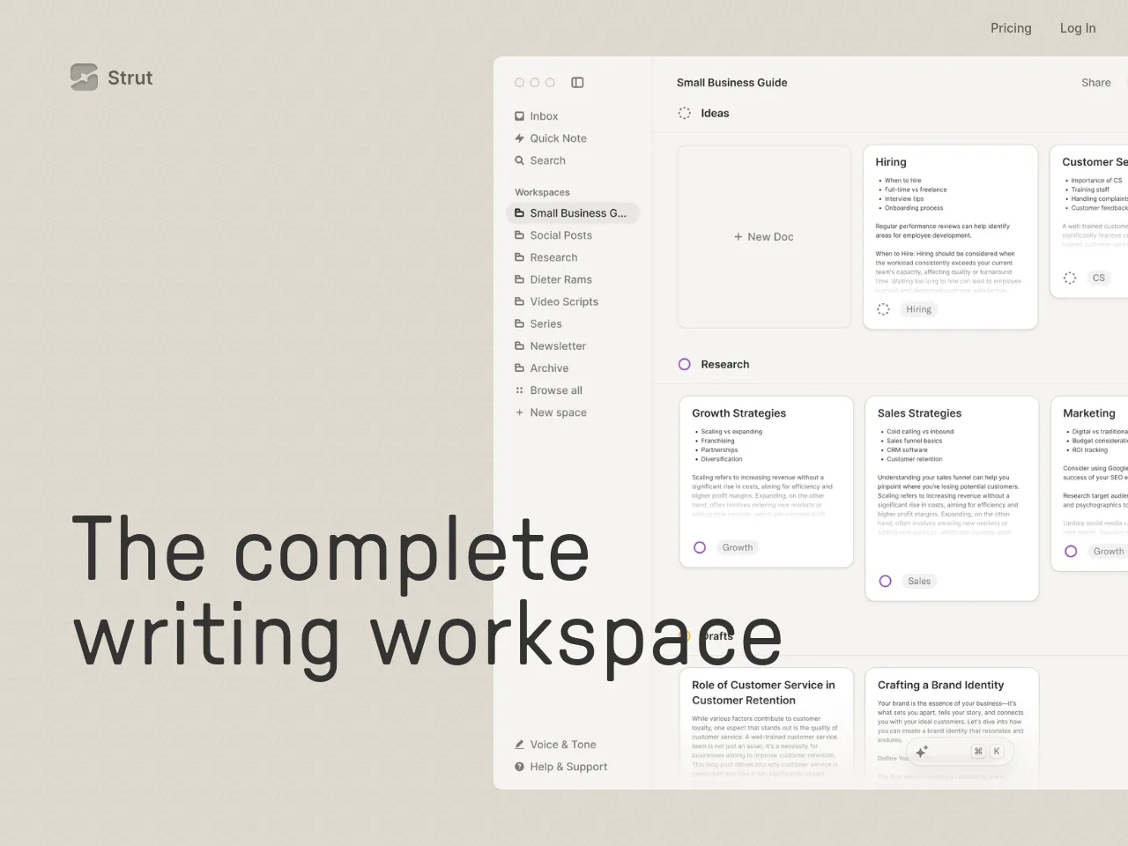Screen dimensions: 1128x846
Task: Open Inbox from the sidebar
Action: 543,116
